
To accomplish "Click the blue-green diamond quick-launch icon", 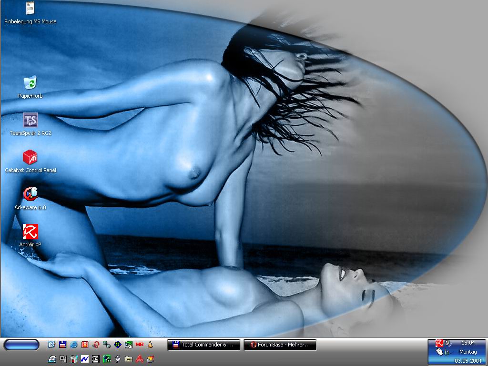I will (x=118, y=344).
